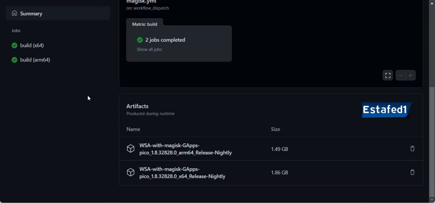Zoom out the workflow graph
This screenshot has width=435, height=203.
(400, 76)
